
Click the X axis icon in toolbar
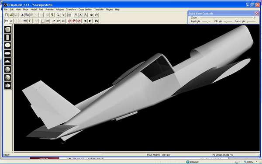76,15
